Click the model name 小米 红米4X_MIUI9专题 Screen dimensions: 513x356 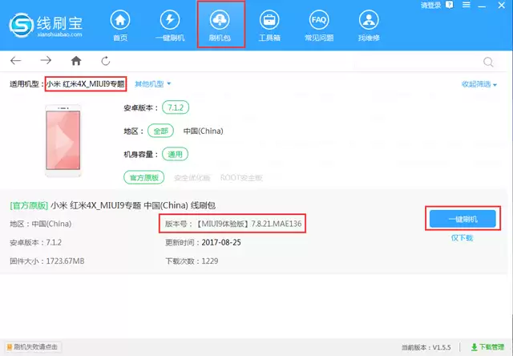click(x=86, y=84)
